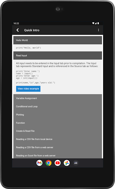Select the print('Enter age:') code line

[x=27, y=76]
